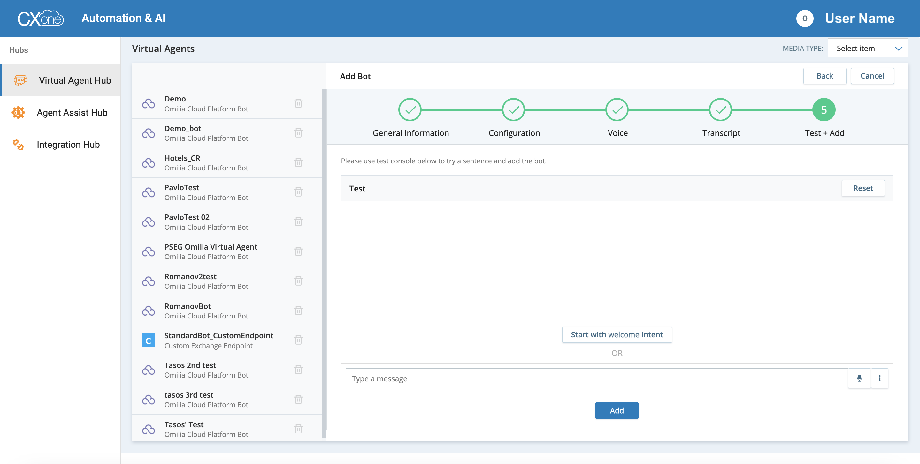Reset the test console
This screenshot has width=920, height=464.
[x=863, y=188]
